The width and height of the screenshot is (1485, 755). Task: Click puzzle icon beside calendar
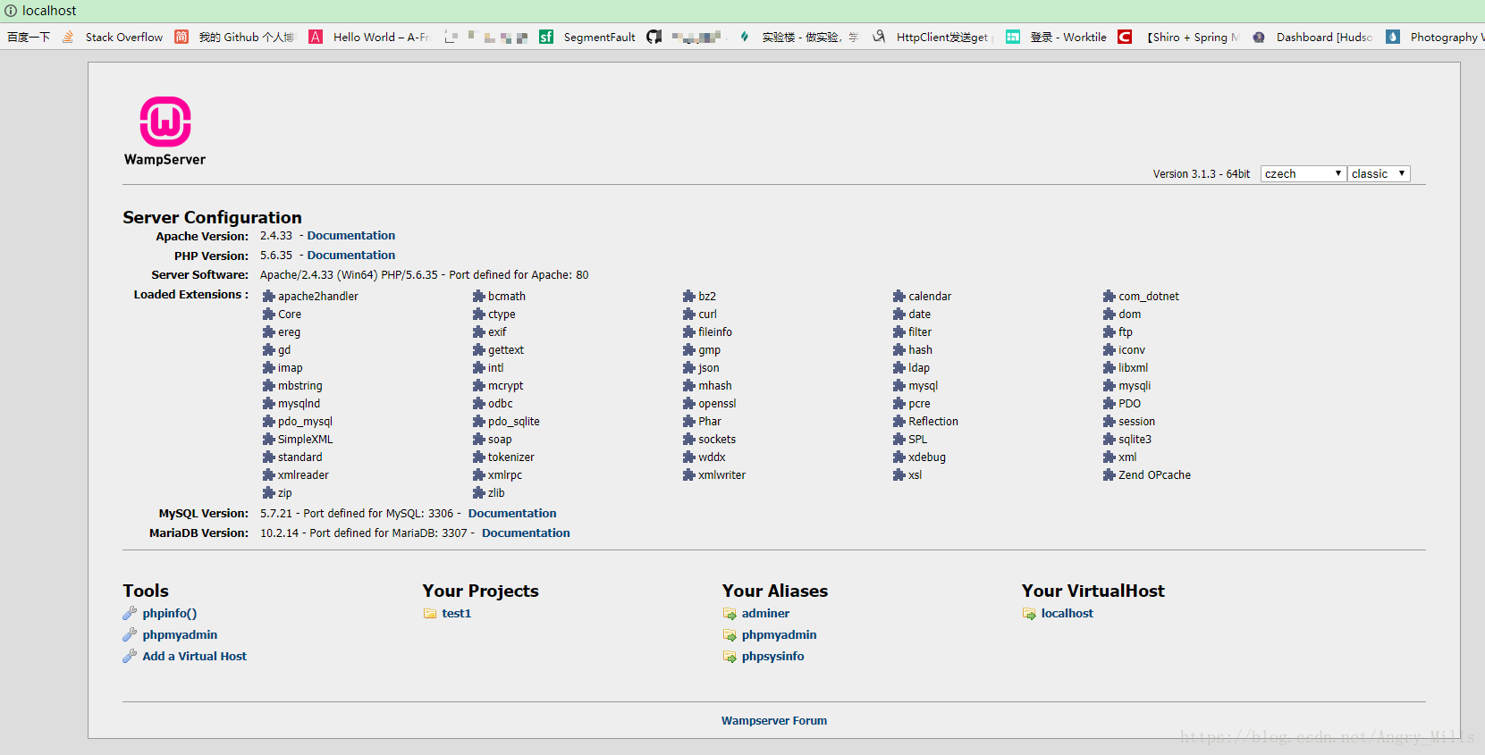(899, 297)
